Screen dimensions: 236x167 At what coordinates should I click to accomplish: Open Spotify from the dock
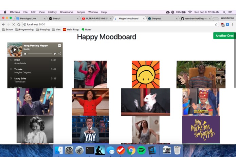pos(141,150)
